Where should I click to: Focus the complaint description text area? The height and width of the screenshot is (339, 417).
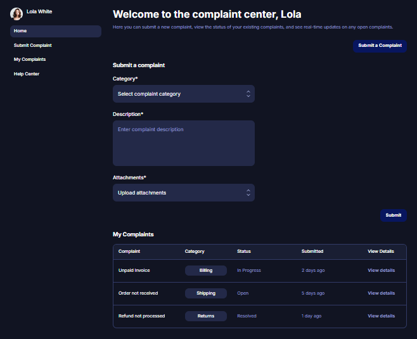coord(184,143)
